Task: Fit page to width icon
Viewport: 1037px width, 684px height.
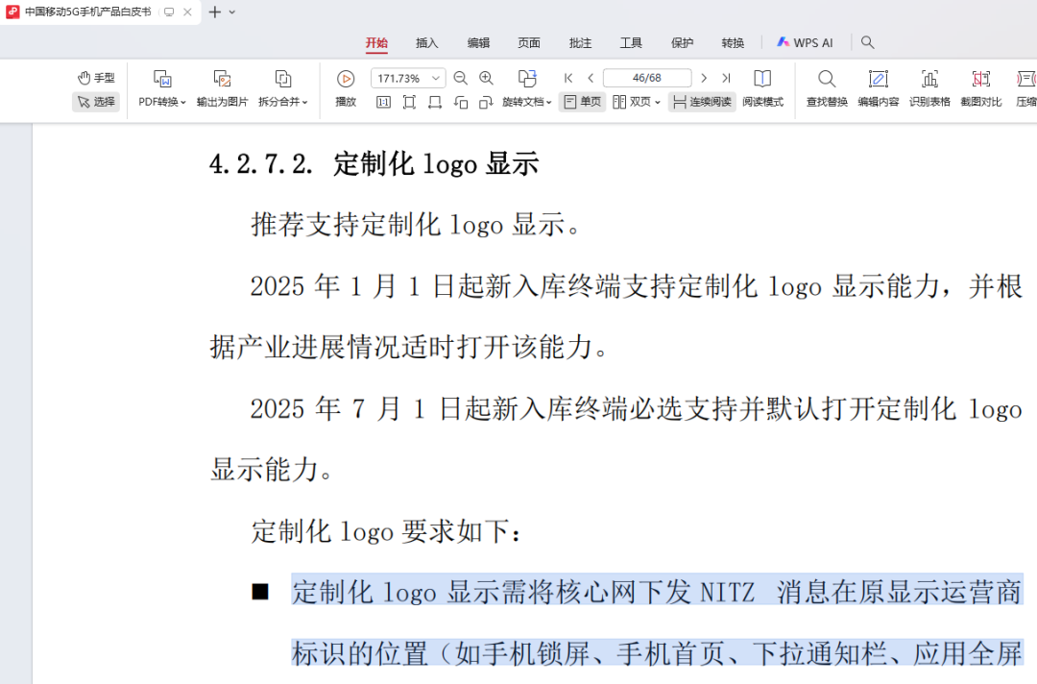Action: pos(435,102)
